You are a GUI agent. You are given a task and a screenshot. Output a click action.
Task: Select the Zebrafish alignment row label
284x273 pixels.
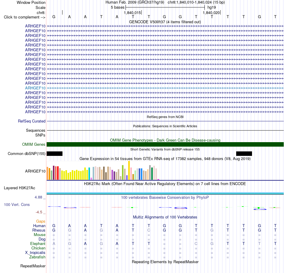(x=37, y=257)
